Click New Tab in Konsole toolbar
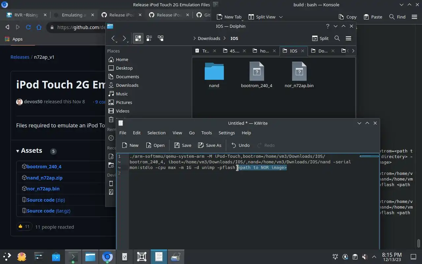 tap(229, 17)
